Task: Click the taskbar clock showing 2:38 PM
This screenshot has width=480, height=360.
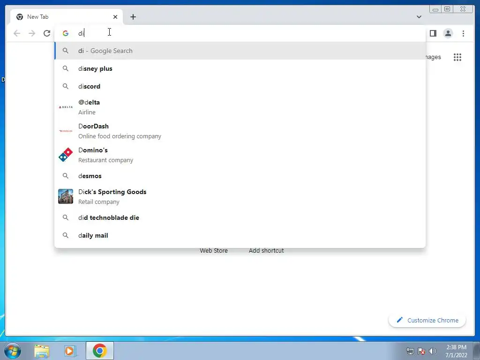Action: coord(456,351)
